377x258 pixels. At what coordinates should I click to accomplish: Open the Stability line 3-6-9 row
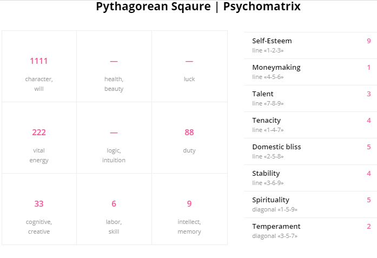310,178
